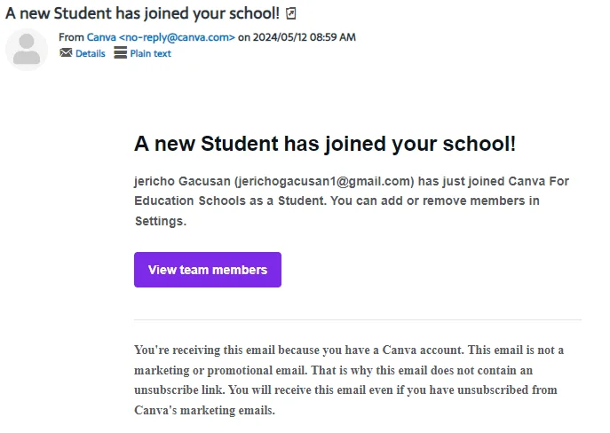The image size is (610, 433).
Task: Click the word Settings in body paragraph
Action: [x=161, y=221]
